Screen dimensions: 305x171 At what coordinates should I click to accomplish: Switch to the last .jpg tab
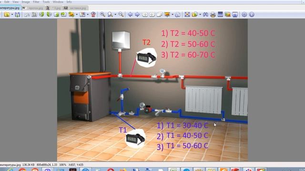[76, 8]
